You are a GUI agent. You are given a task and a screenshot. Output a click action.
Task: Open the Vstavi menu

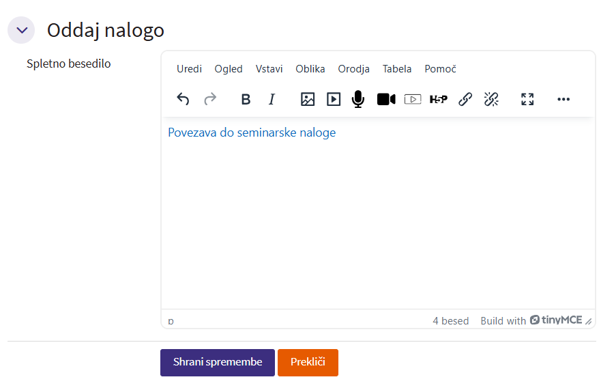269,69
